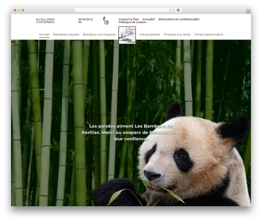Screen dimensions: 262x222
Task: Open a new tab with the plus button
Action: [248, 12]
